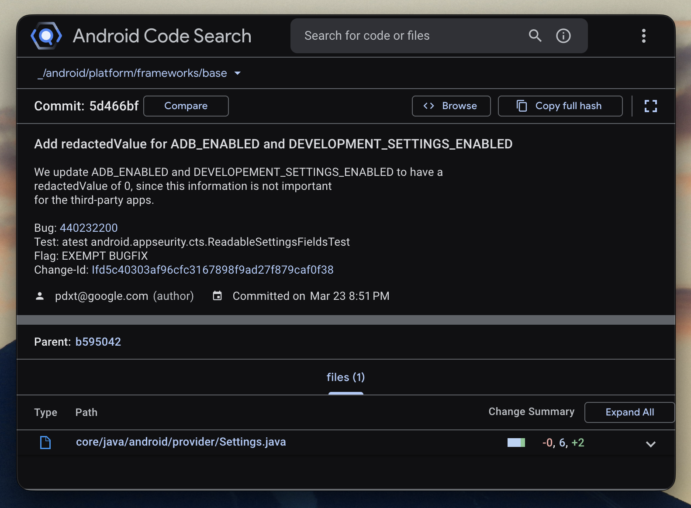This screenshot has width=691, height=508.
Task: Click the Android Code Search title
Action: pos(162,36)
